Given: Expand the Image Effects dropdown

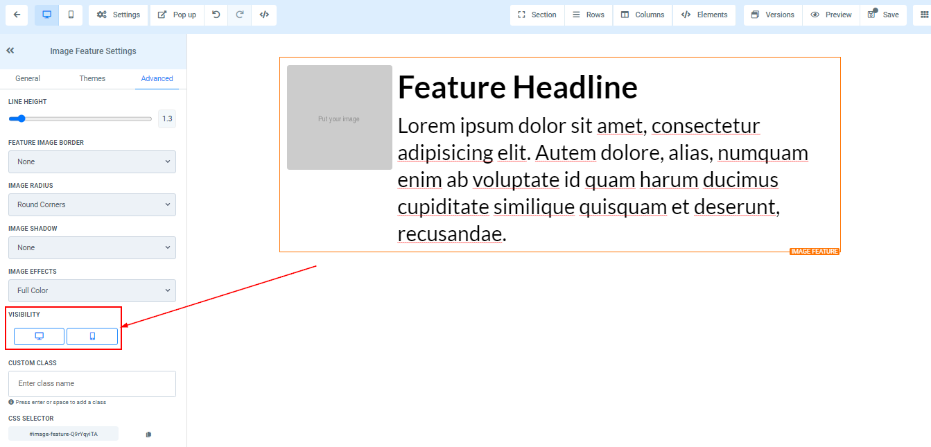Looking at the screenshot, I should tap(92, 290).
